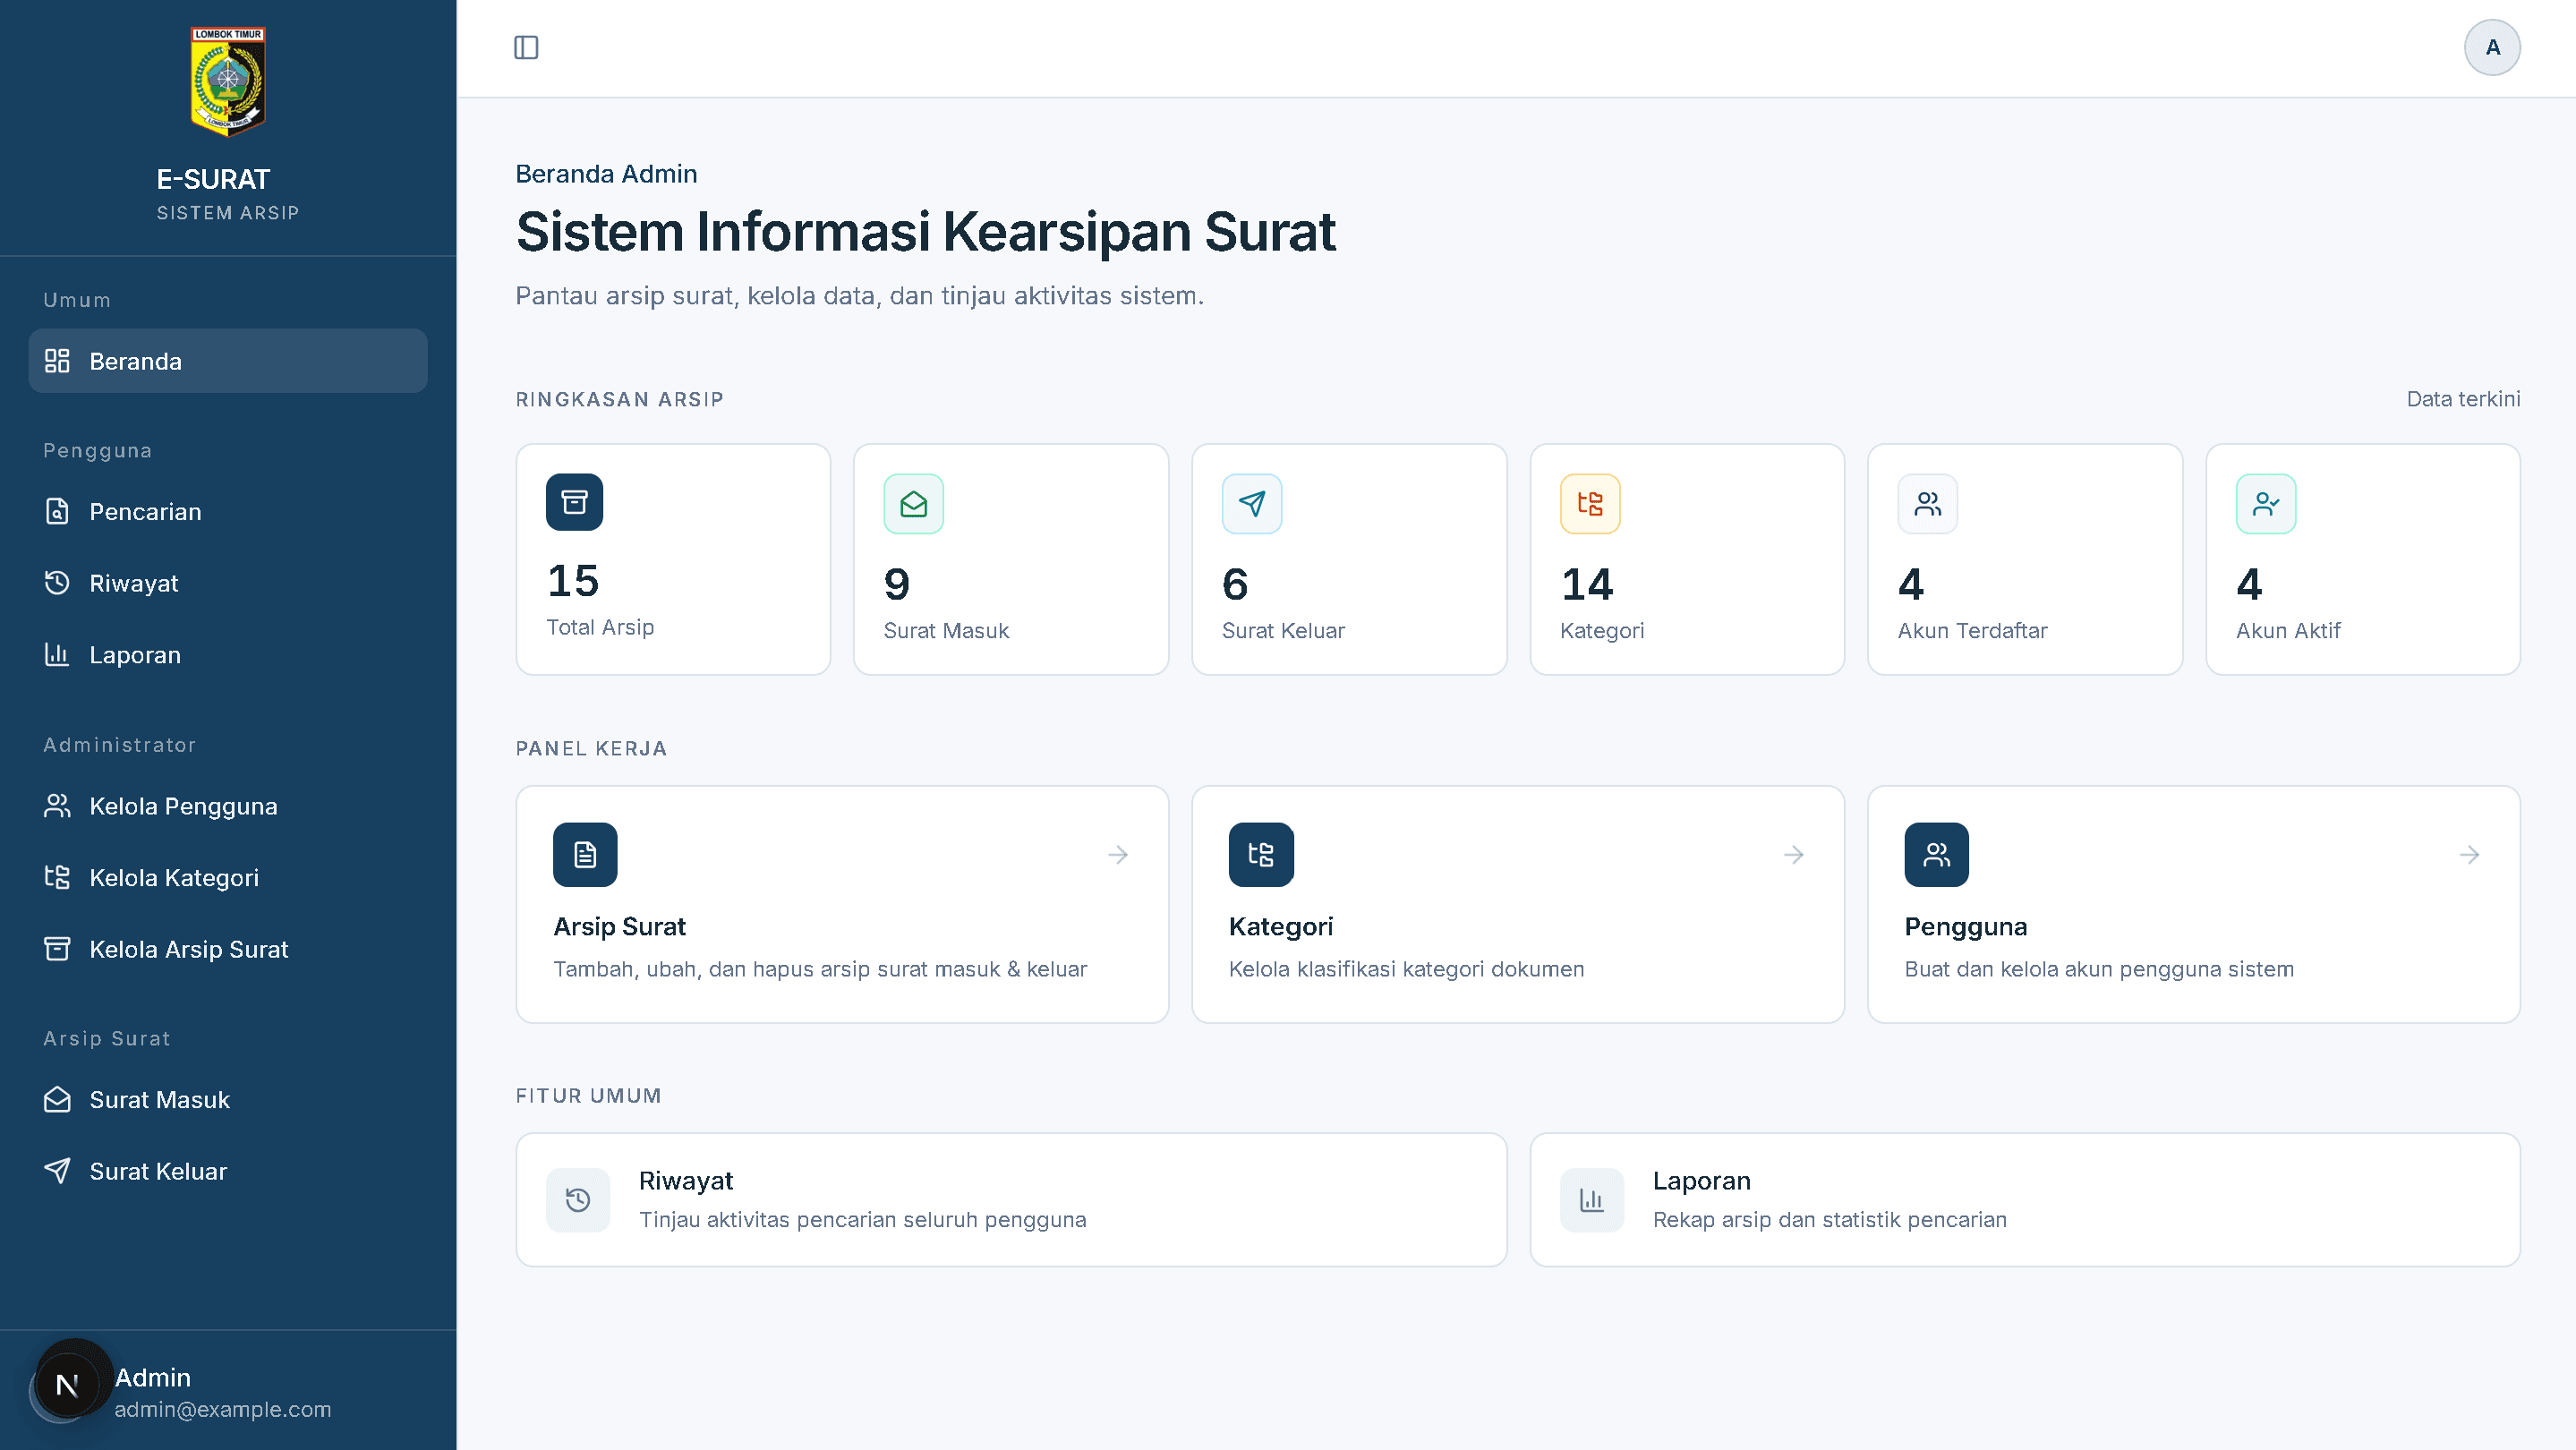This screenshot has height=1450, width=2576.
Task: Open Kelola Pengguna menu item
Action: (x=228, y=806)
